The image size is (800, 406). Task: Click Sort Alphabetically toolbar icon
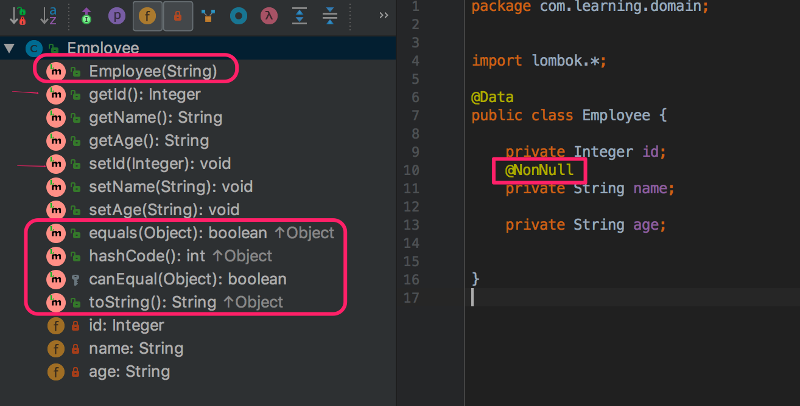[x=49, y=16]
